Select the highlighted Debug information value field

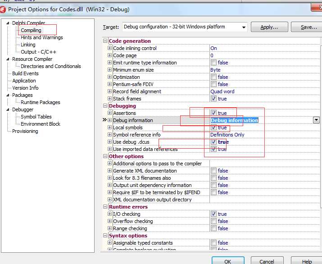(234, 120)
